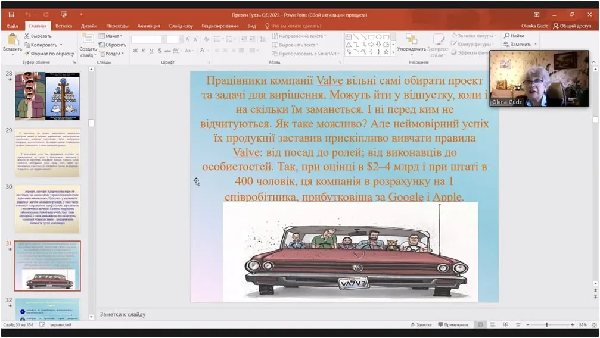The image size is (600, 338).
Task: Switch to the Переходы tab
Action: click(117, 26)
